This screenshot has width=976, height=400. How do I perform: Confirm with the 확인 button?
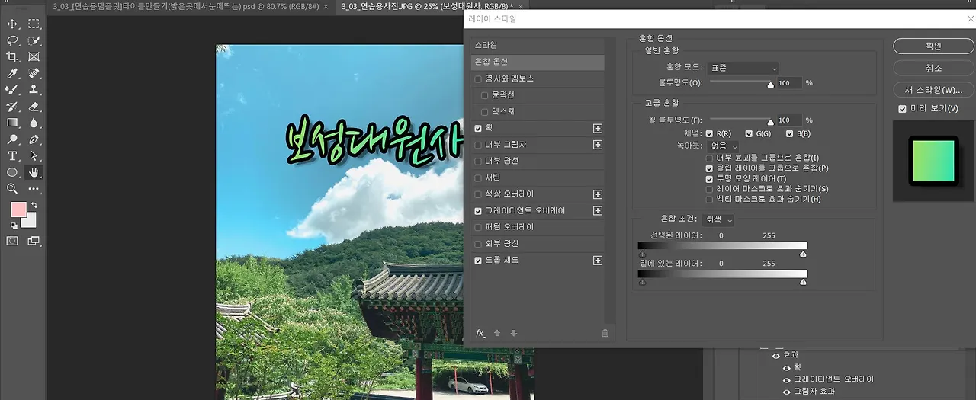point(933,46)
